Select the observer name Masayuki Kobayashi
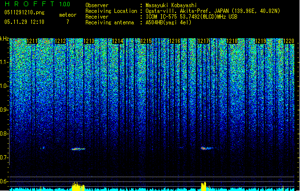Image resolution: width=300 pixels, height=191 pixels. pos(171,5)
